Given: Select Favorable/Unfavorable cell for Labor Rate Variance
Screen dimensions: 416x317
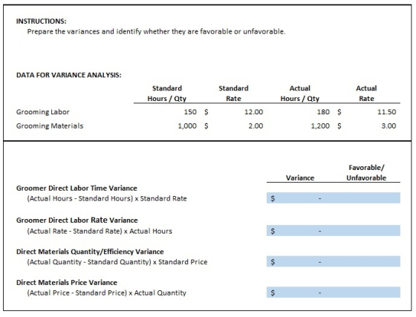Looking at the screenshot, I should (x=367, y=231).
